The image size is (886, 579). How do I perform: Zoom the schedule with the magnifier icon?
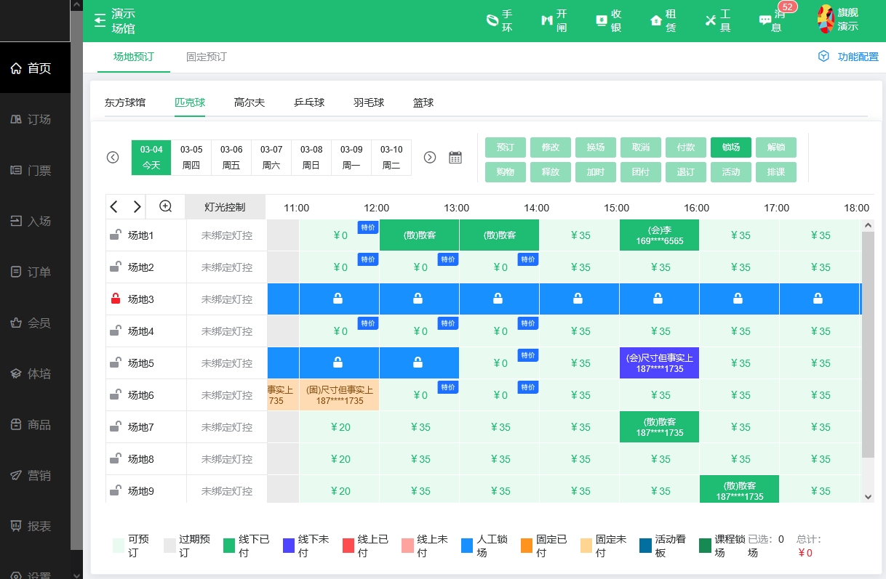[165, 206]
